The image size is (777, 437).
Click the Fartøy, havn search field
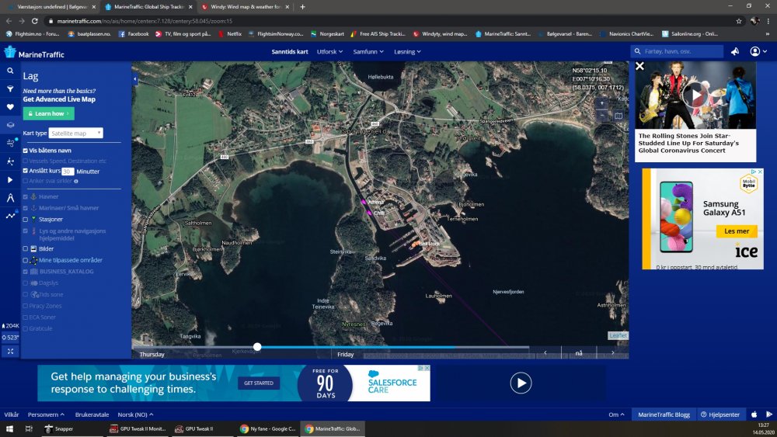pos(677,51)
